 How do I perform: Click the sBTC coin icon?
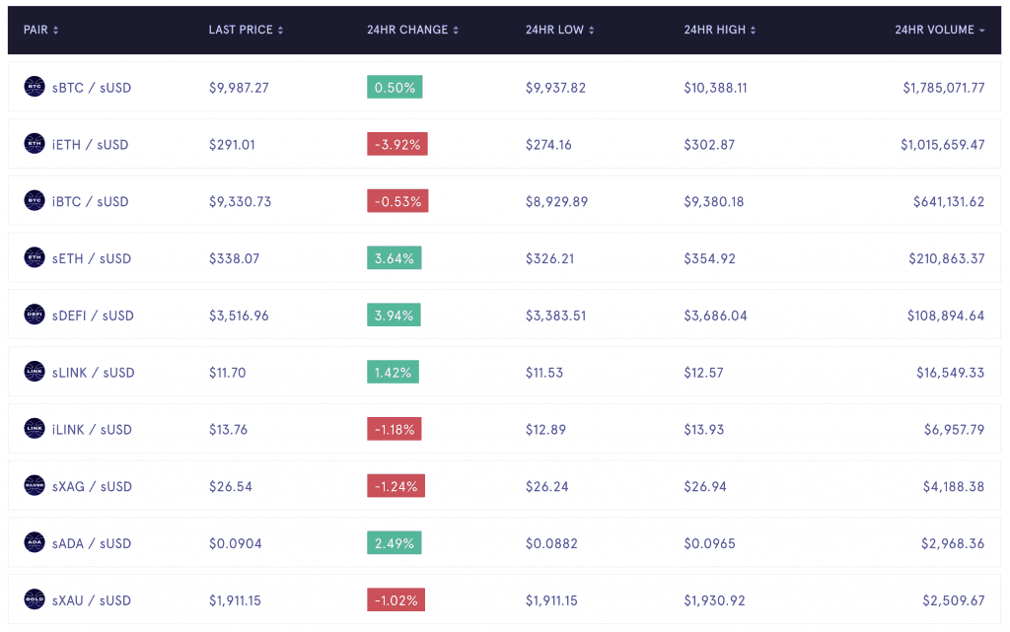(x=35, y=87)
